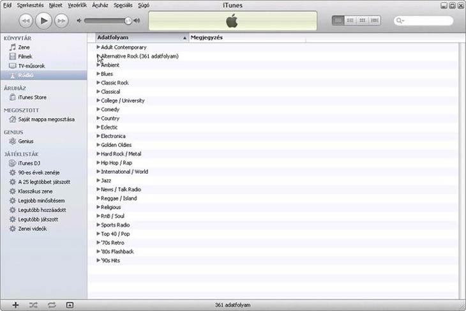This screenshot has width=466, height=311.
Task: Select Filmek film icon in sidebar
Action: click(13, 56)
